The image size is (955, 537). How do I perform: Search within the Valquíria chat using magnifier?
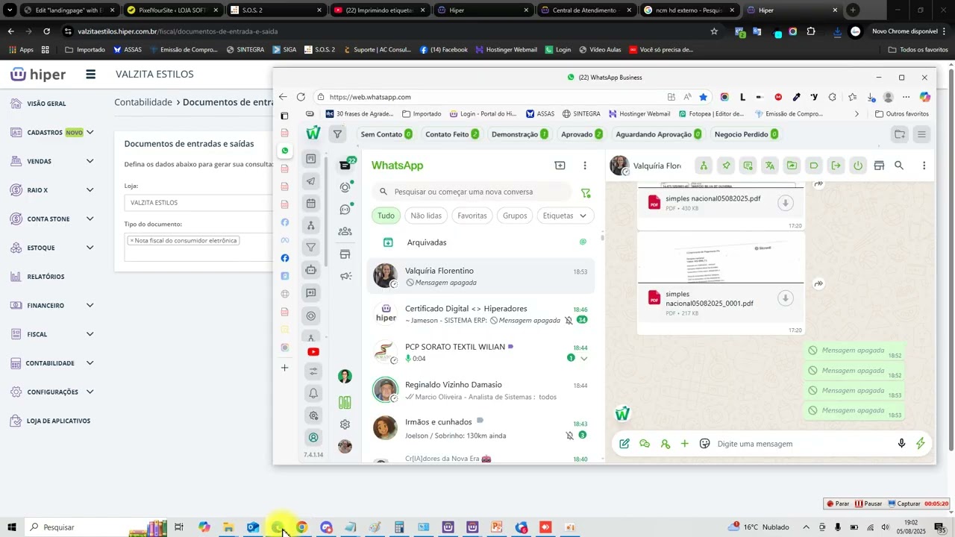pyautogui.click(x=899, y=166)
